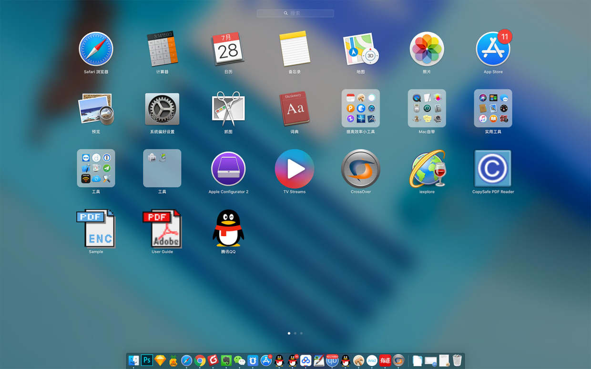The image size is (591, 369).
Task: Launch the 地图 maps app
Action: point(361,49)
